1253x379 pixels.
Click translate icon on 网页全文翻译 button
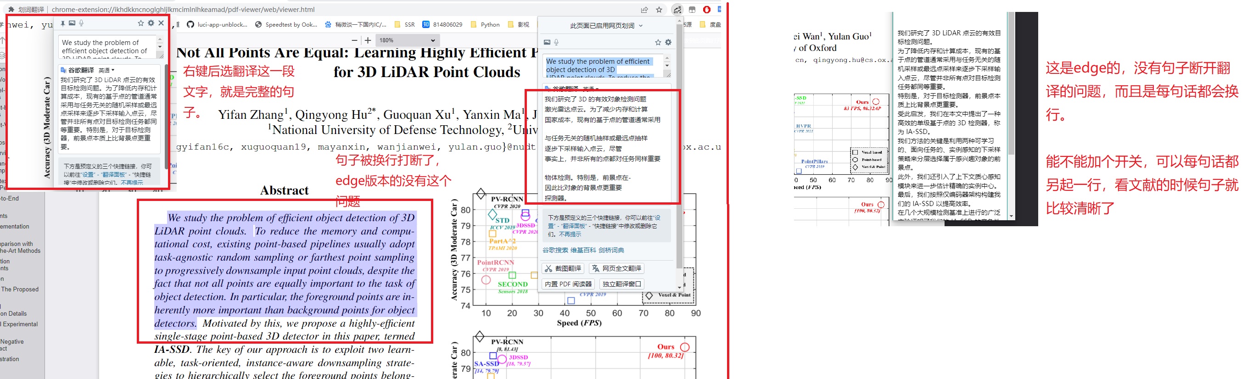pos(595,268)
